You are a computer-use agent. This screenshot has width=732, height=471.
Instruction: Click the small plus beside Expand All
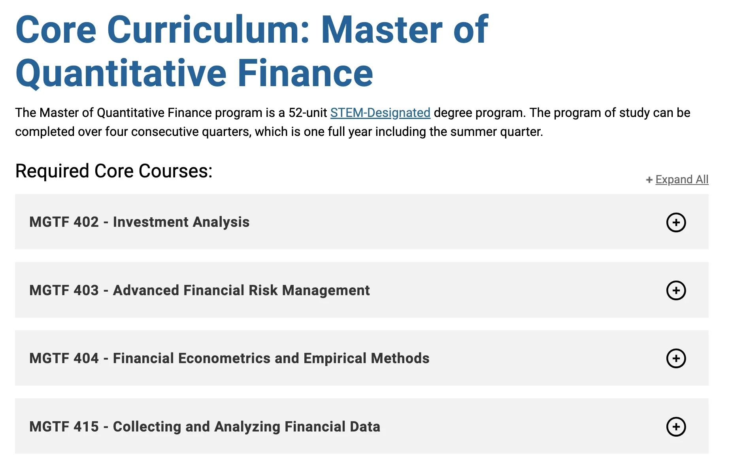tap(649, 180)
